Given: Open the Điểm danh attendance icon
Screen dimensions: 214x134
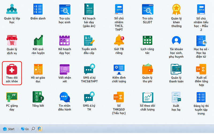Looking at the screenshot, I should coord(38,9).
